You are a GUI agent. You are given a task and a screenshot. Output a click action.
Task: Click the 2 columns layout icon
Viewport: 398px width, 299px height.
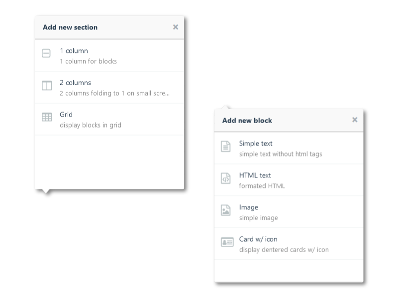coord(47,86)
